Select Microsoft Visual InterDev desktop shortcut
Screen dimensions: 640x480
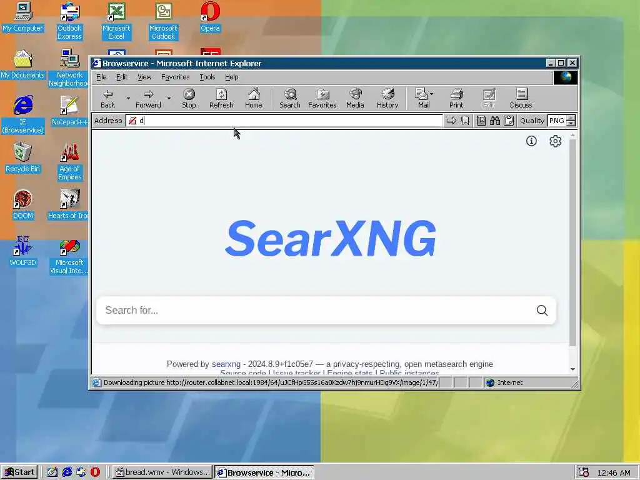click(x=69, y=256)
